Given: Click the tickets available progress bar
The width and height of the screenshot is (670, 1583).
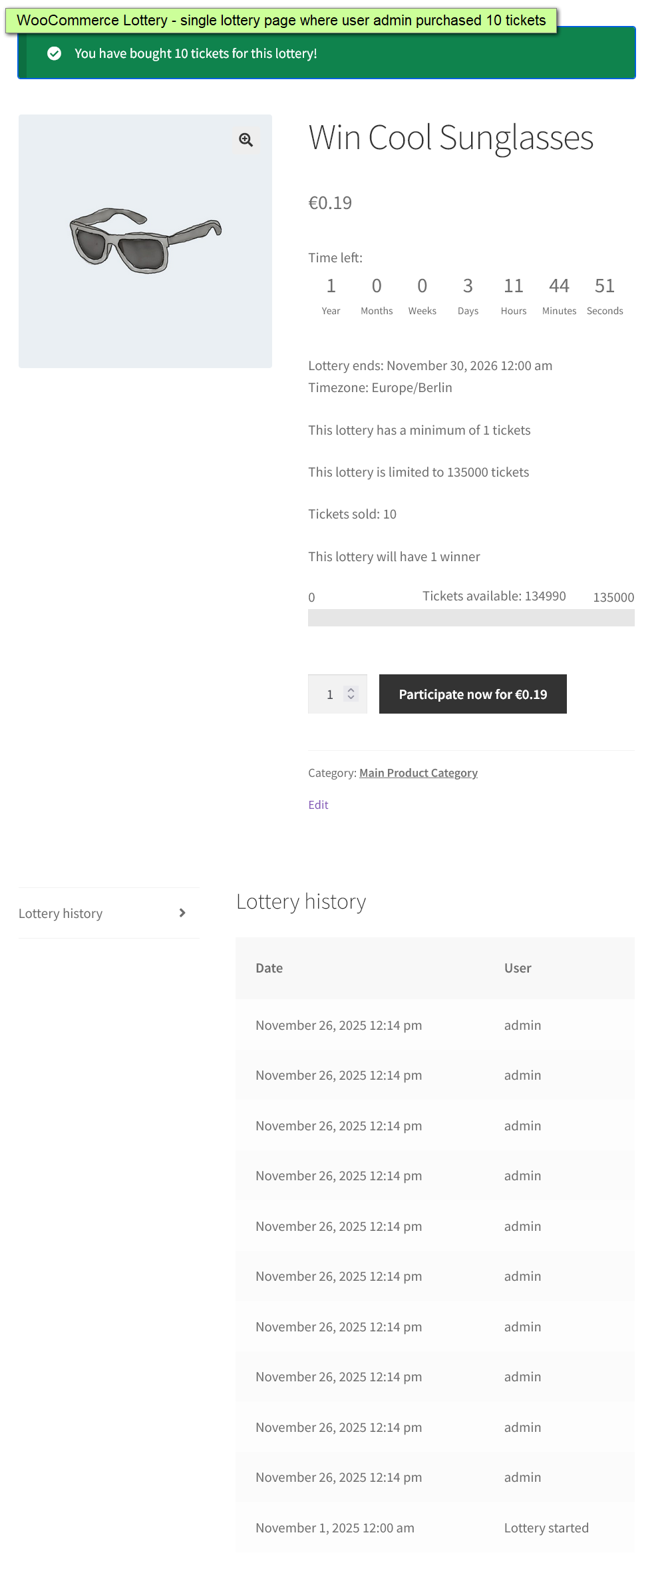Looking at the screenshot, I should [x=471, y=618].
